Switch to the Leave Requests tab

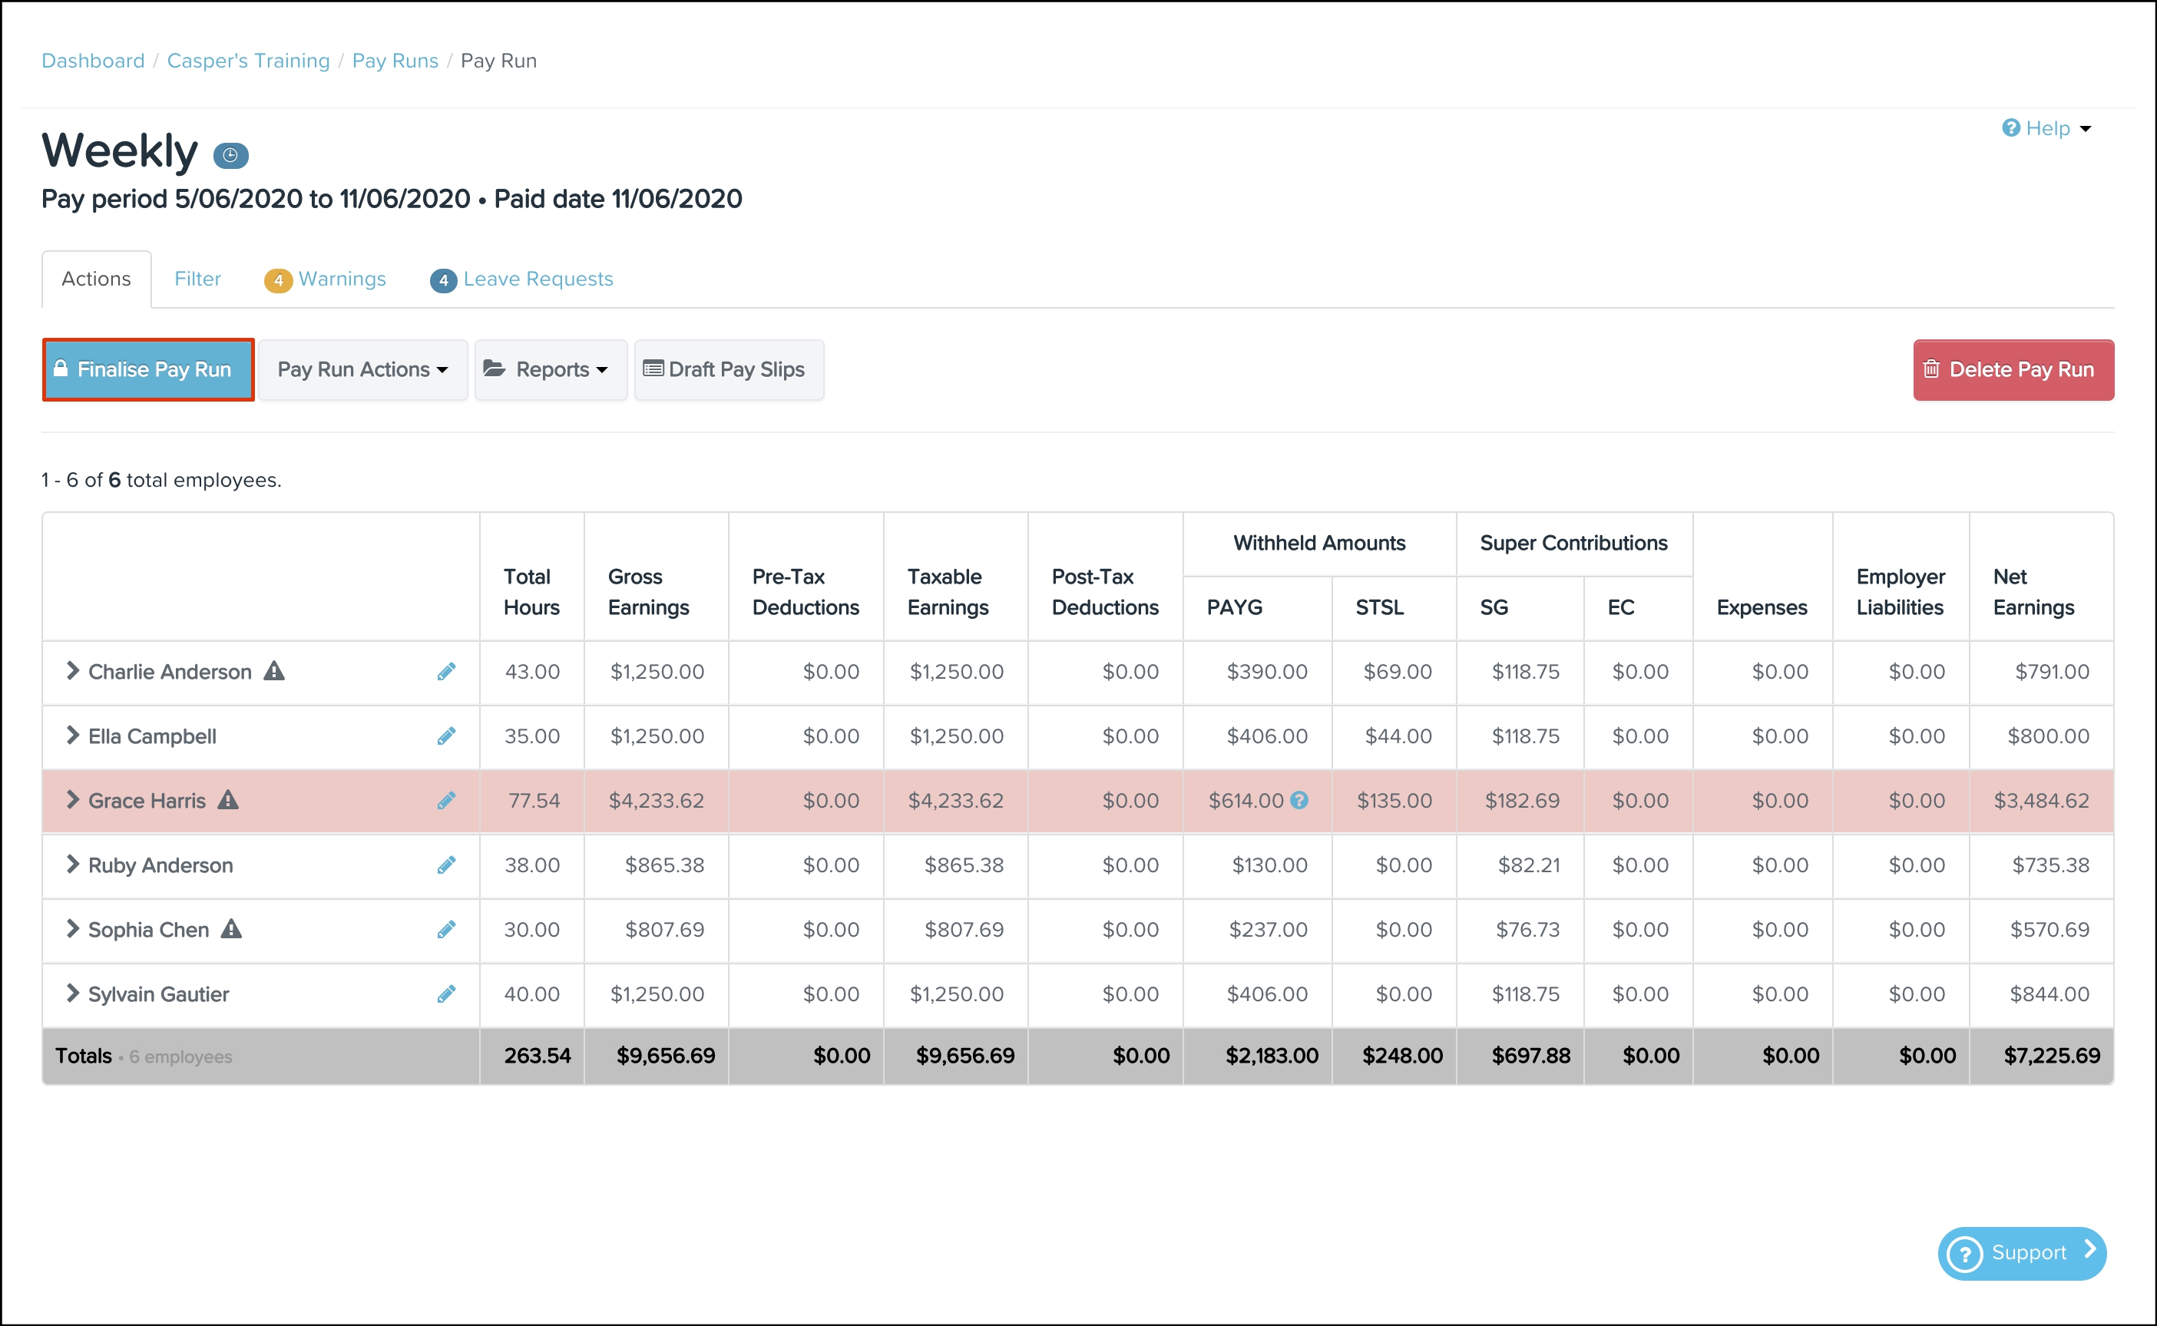[x=521, y=279]
